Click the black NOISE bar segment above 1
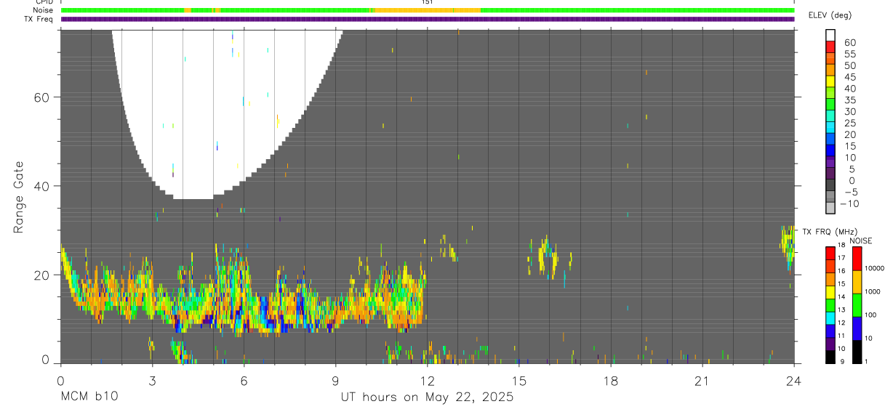 point(856,350)
